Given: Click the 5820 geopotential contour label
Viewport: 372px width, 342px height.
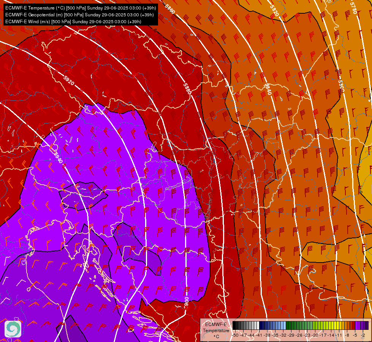Looking at the screenshot, I should click(x=274, y=10).
